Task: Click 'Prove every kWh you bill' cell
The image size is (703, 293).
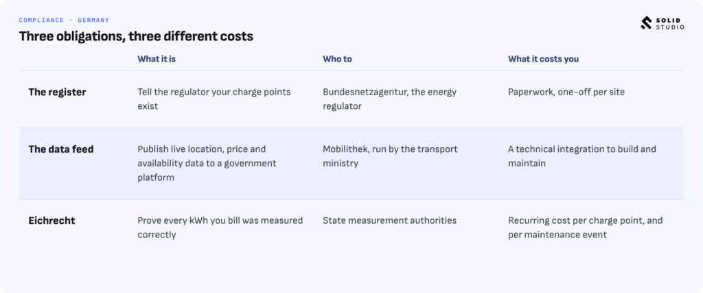Action: tap(220, 227)
